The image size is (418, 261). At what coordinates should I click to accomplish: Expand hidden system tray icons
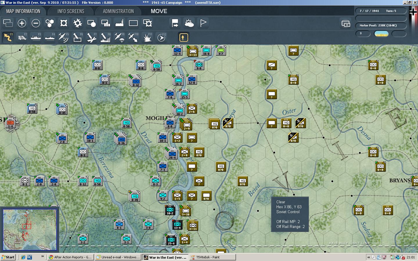(369, 257)
